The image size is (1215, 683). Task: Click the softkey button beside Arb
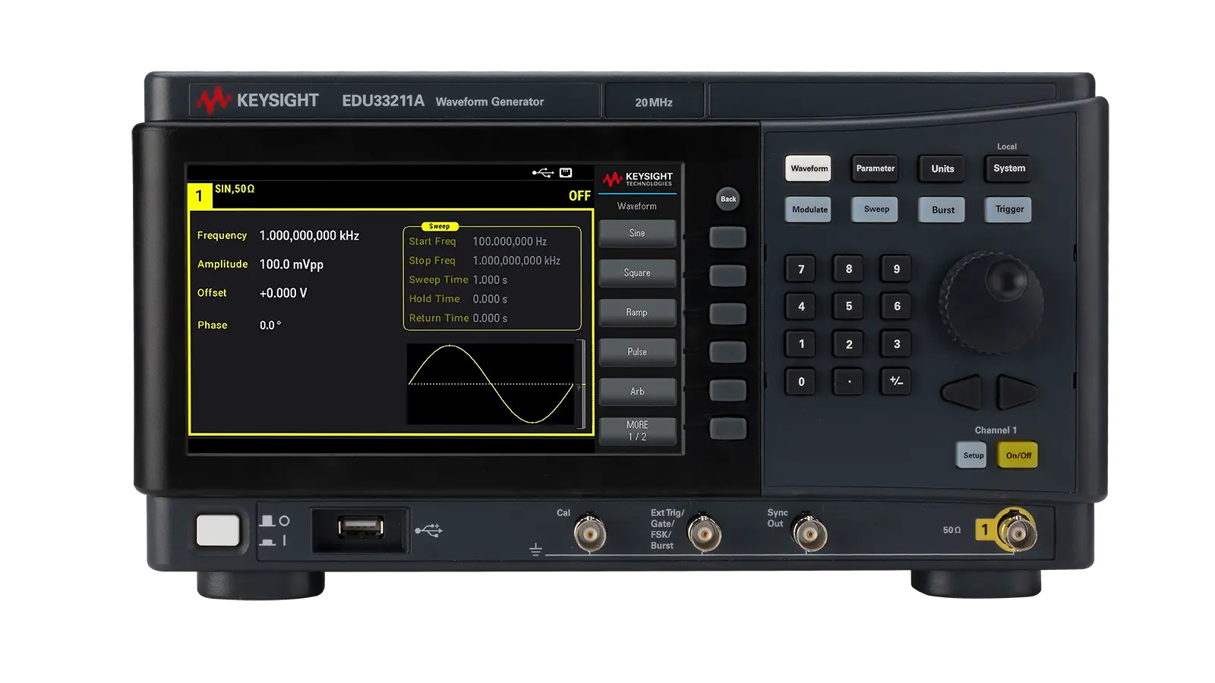727,390
